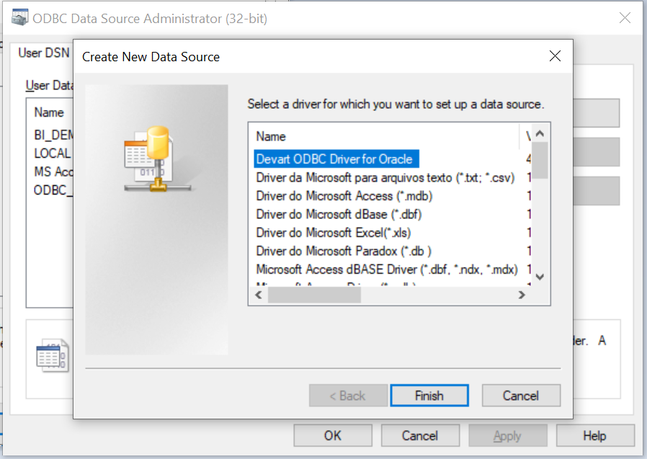Click the horizontal scroll left arrow
Viewport: 647px width, 459px height.
[x=259, y=295]
